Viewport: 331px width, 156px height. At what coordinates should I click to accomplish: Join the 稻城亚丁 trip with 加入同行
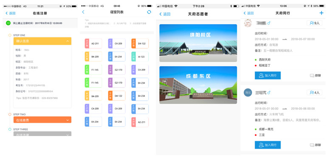[268, 75]
